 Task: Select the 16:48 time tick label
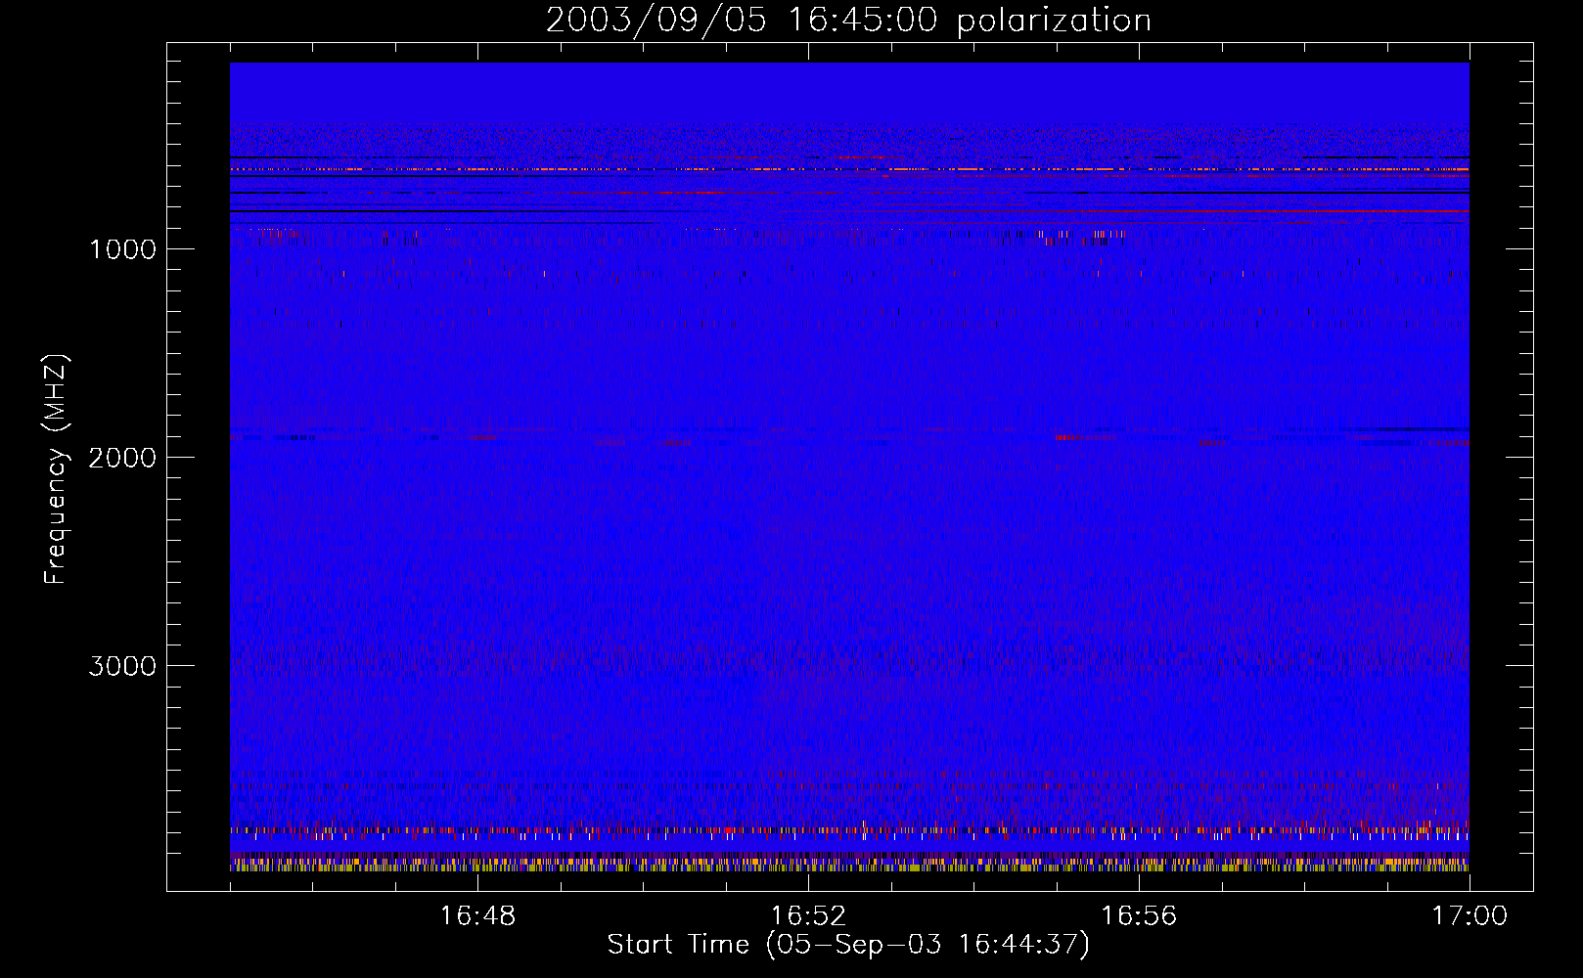click(x=477, y=916)
